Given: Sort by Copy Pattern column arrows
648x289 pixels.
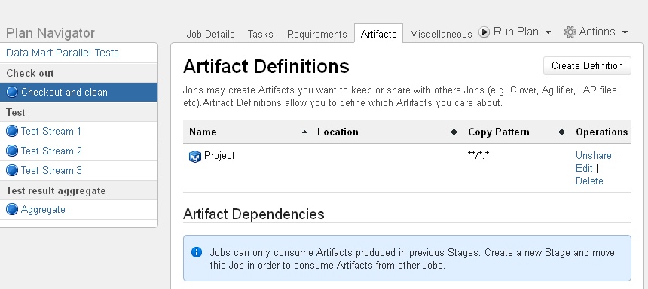Looking at the screenshot, I should coord(561,132).
